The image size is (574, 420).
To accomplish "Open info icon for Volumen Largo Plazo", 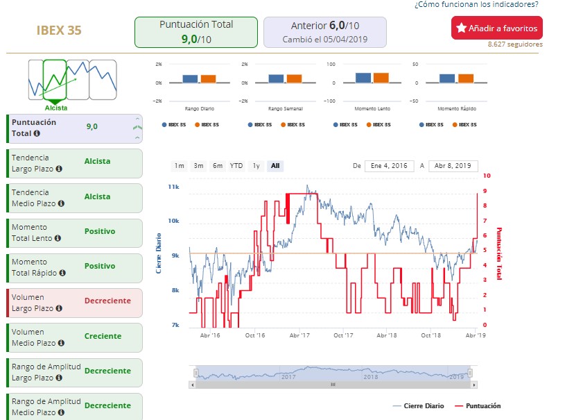I will click(x=59, y=309).
